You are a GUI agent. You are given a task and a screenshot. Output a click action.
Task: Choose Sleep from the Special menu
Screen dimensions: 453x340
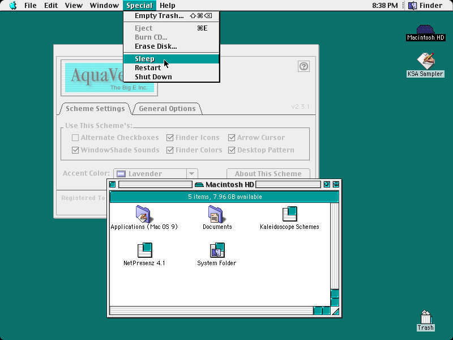click(172, 59)
